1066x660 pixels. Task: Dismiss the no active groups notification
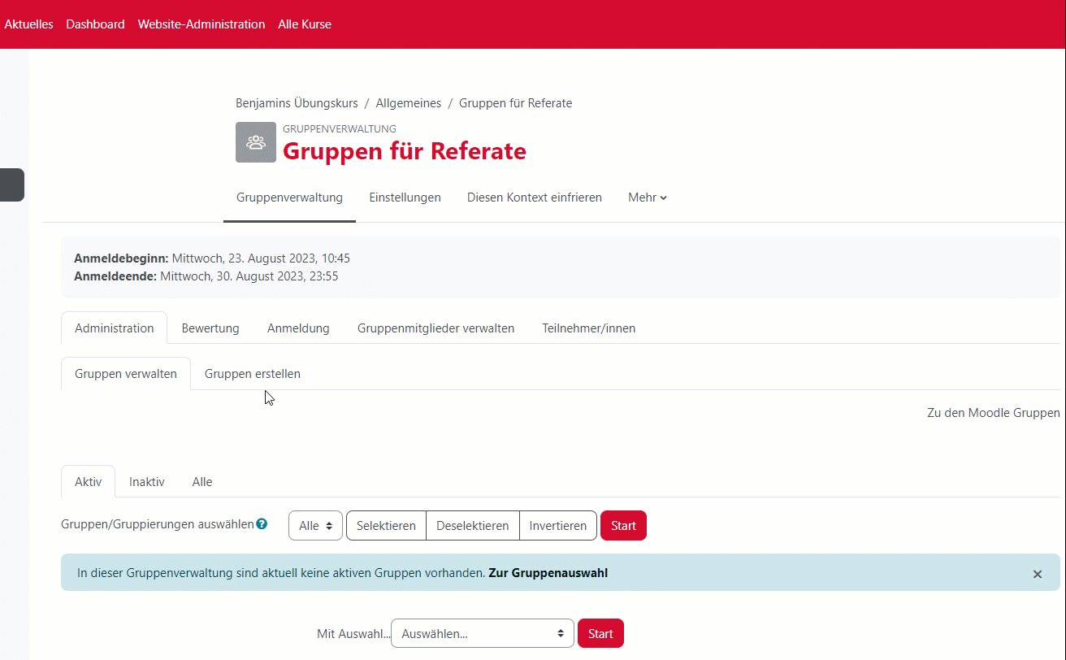(1038, 572)
